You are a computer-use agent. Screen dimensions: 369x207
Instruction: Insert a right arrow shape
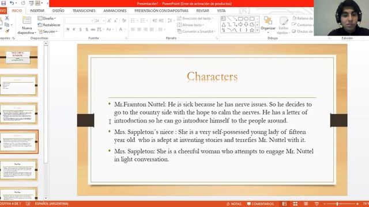point(240,24)
